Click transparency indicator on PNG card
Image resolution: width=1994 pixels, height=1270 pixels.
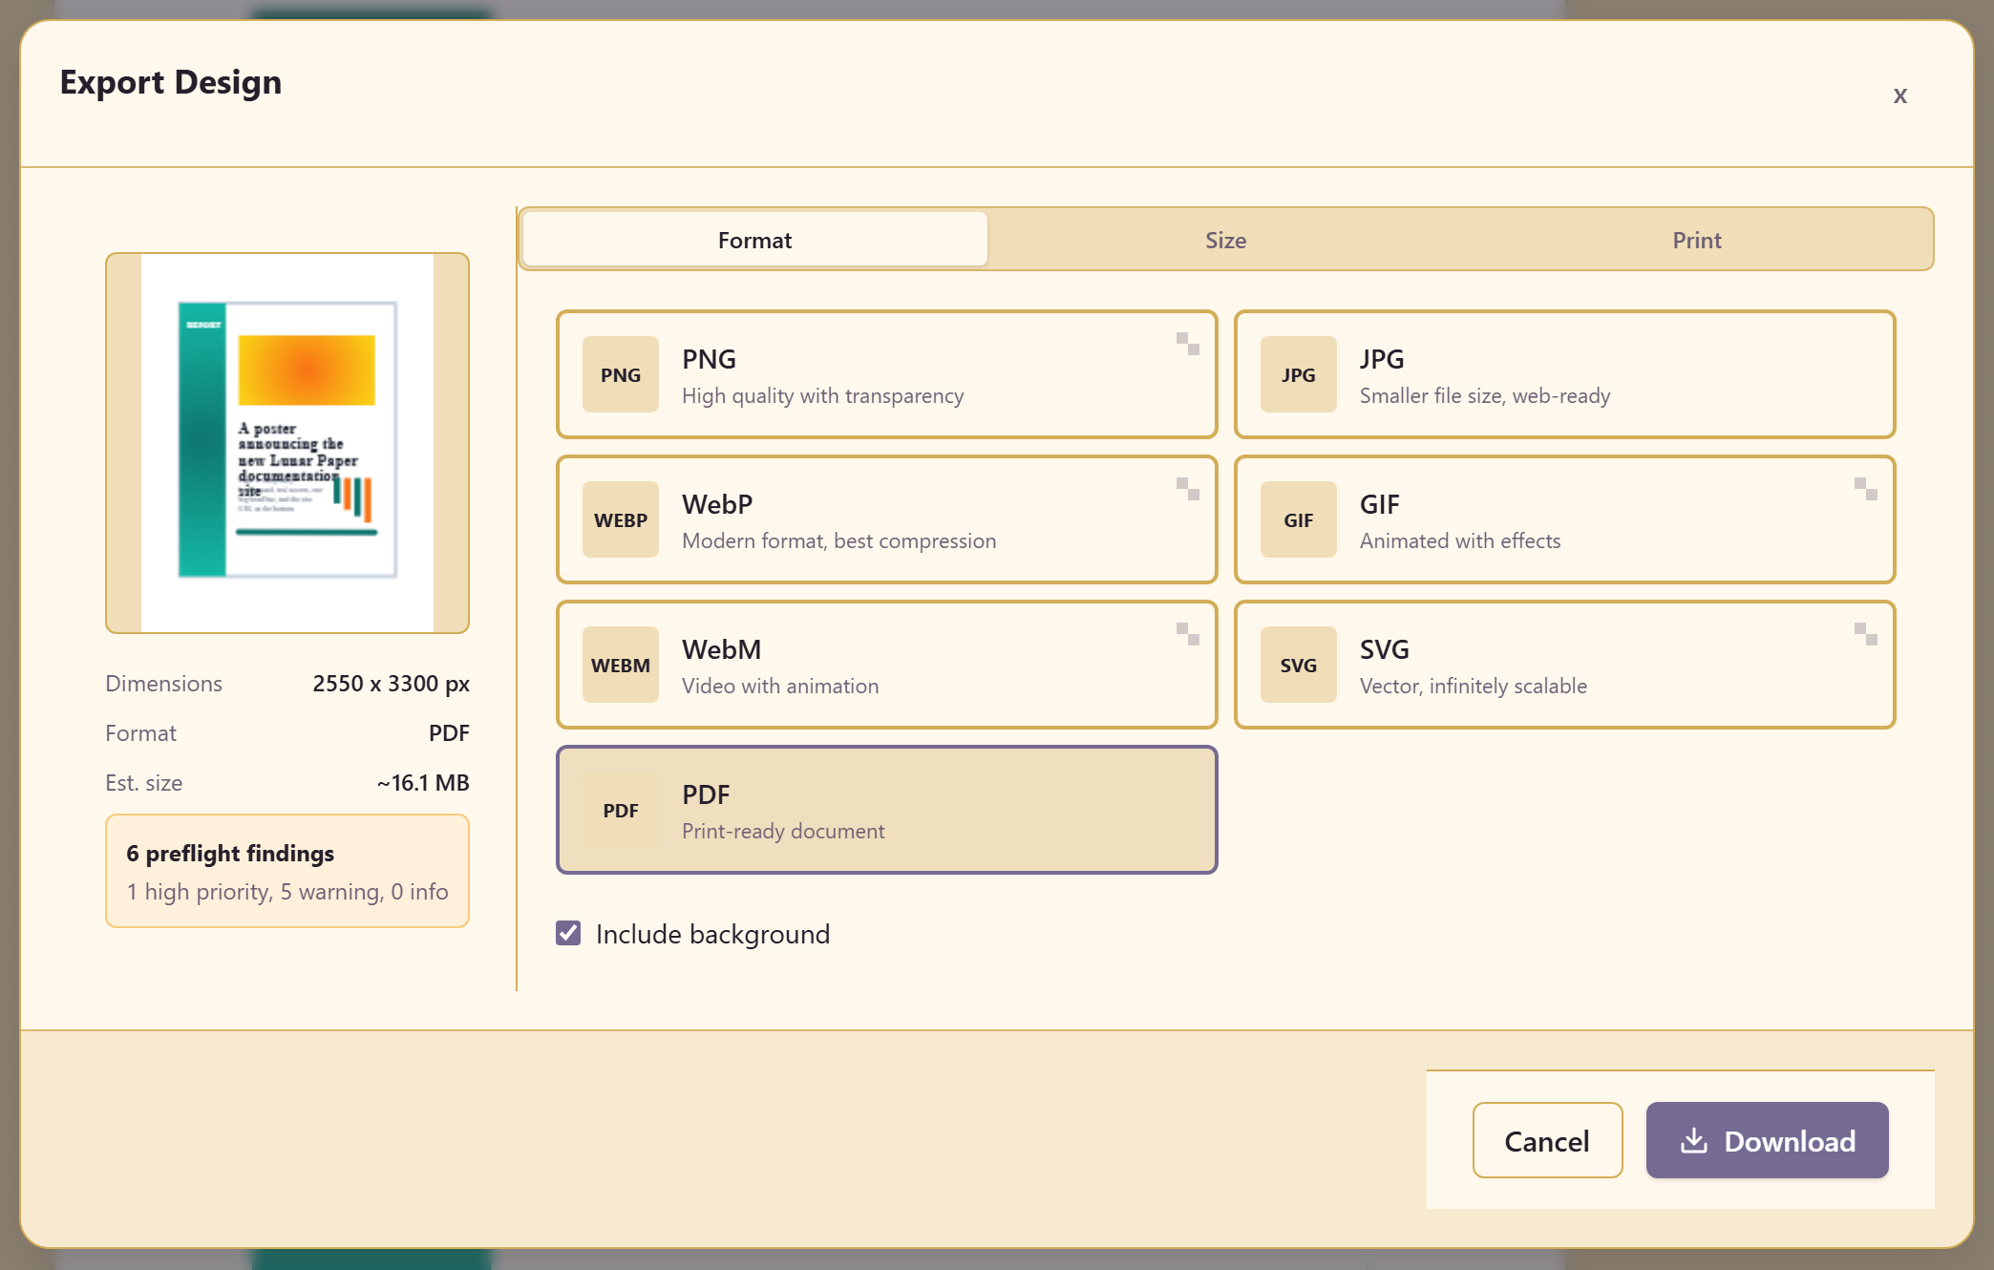[1188, 344]
